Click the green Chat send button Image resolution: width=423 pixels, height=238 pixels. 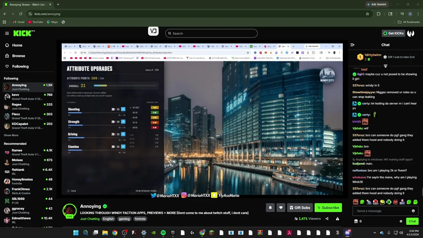tap(412, 221)
